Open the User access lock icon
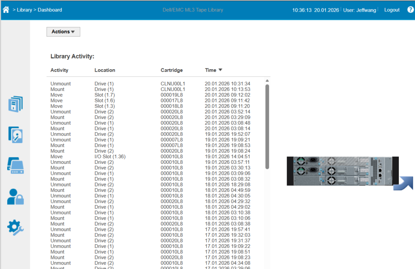 [15, 197]
